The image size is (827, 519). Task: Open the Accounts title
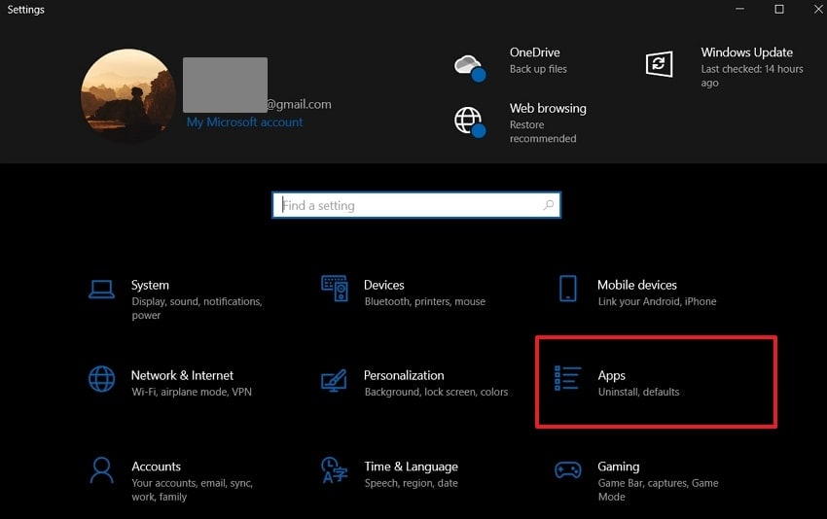(156, 467)
